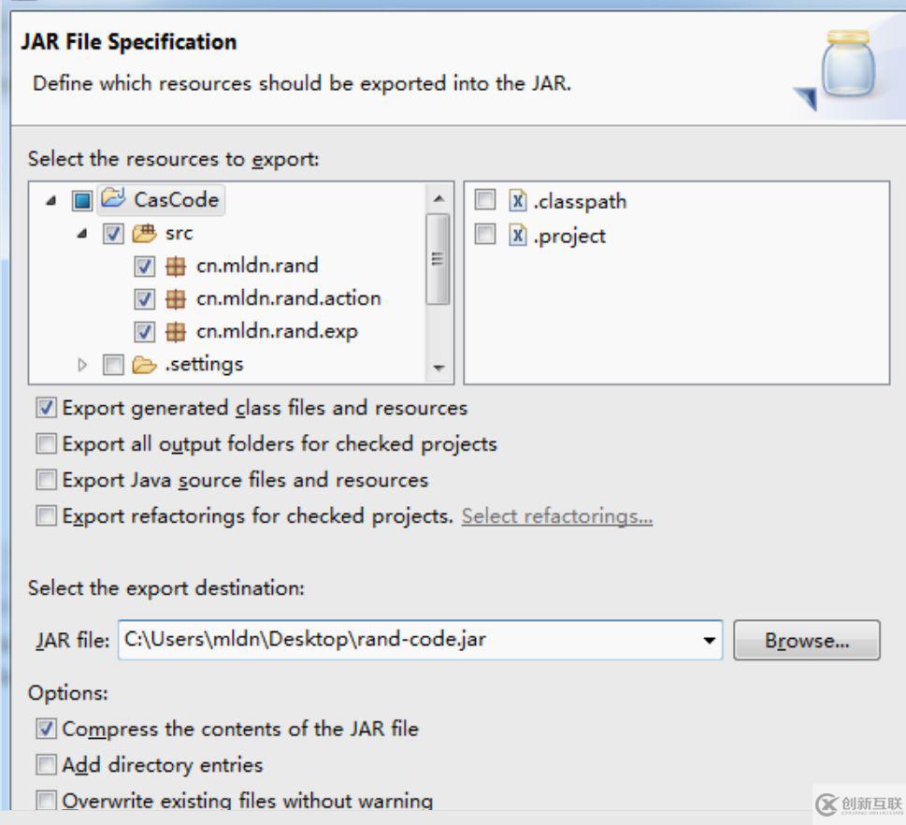906x825 pixels.
Task: Toggle Compress the contents of the JAR file
Action: click(46, 729)
